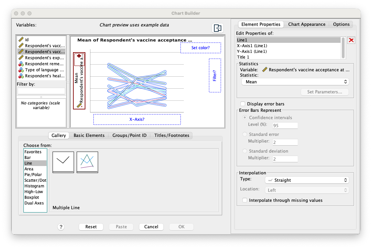The width and height of the screenshot is (372, 249).
Task: Click the Paste button
Action: (121, 227)
